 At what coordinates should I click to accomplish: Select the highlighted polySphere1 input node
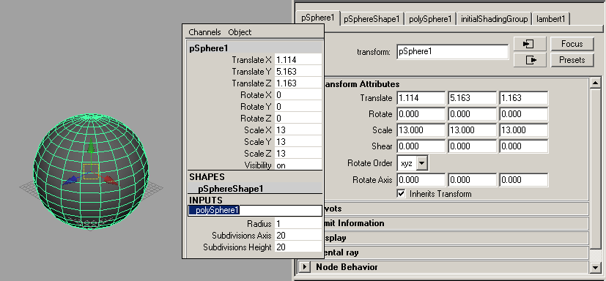(255, 210)
